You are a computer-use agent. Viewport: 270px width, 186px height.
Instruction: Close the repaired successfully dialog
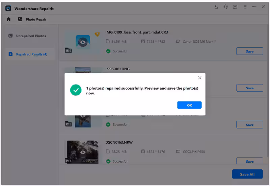199,78
